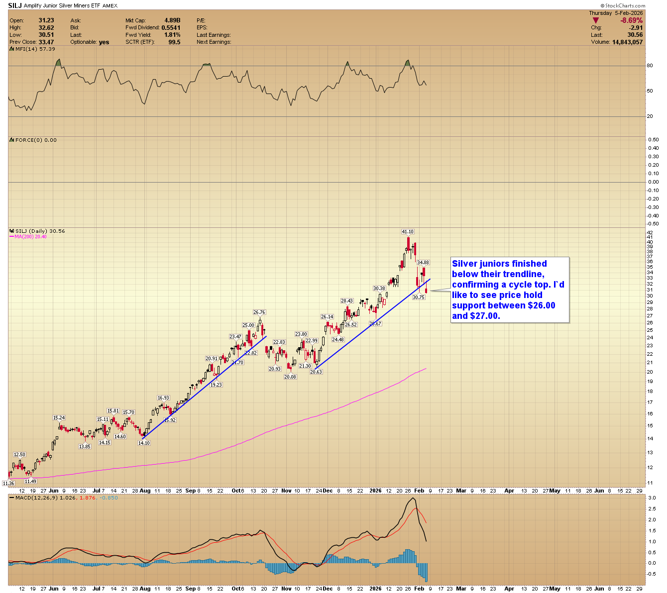
Task: Click the 28.43 price label
Action: tap(347, 300)
